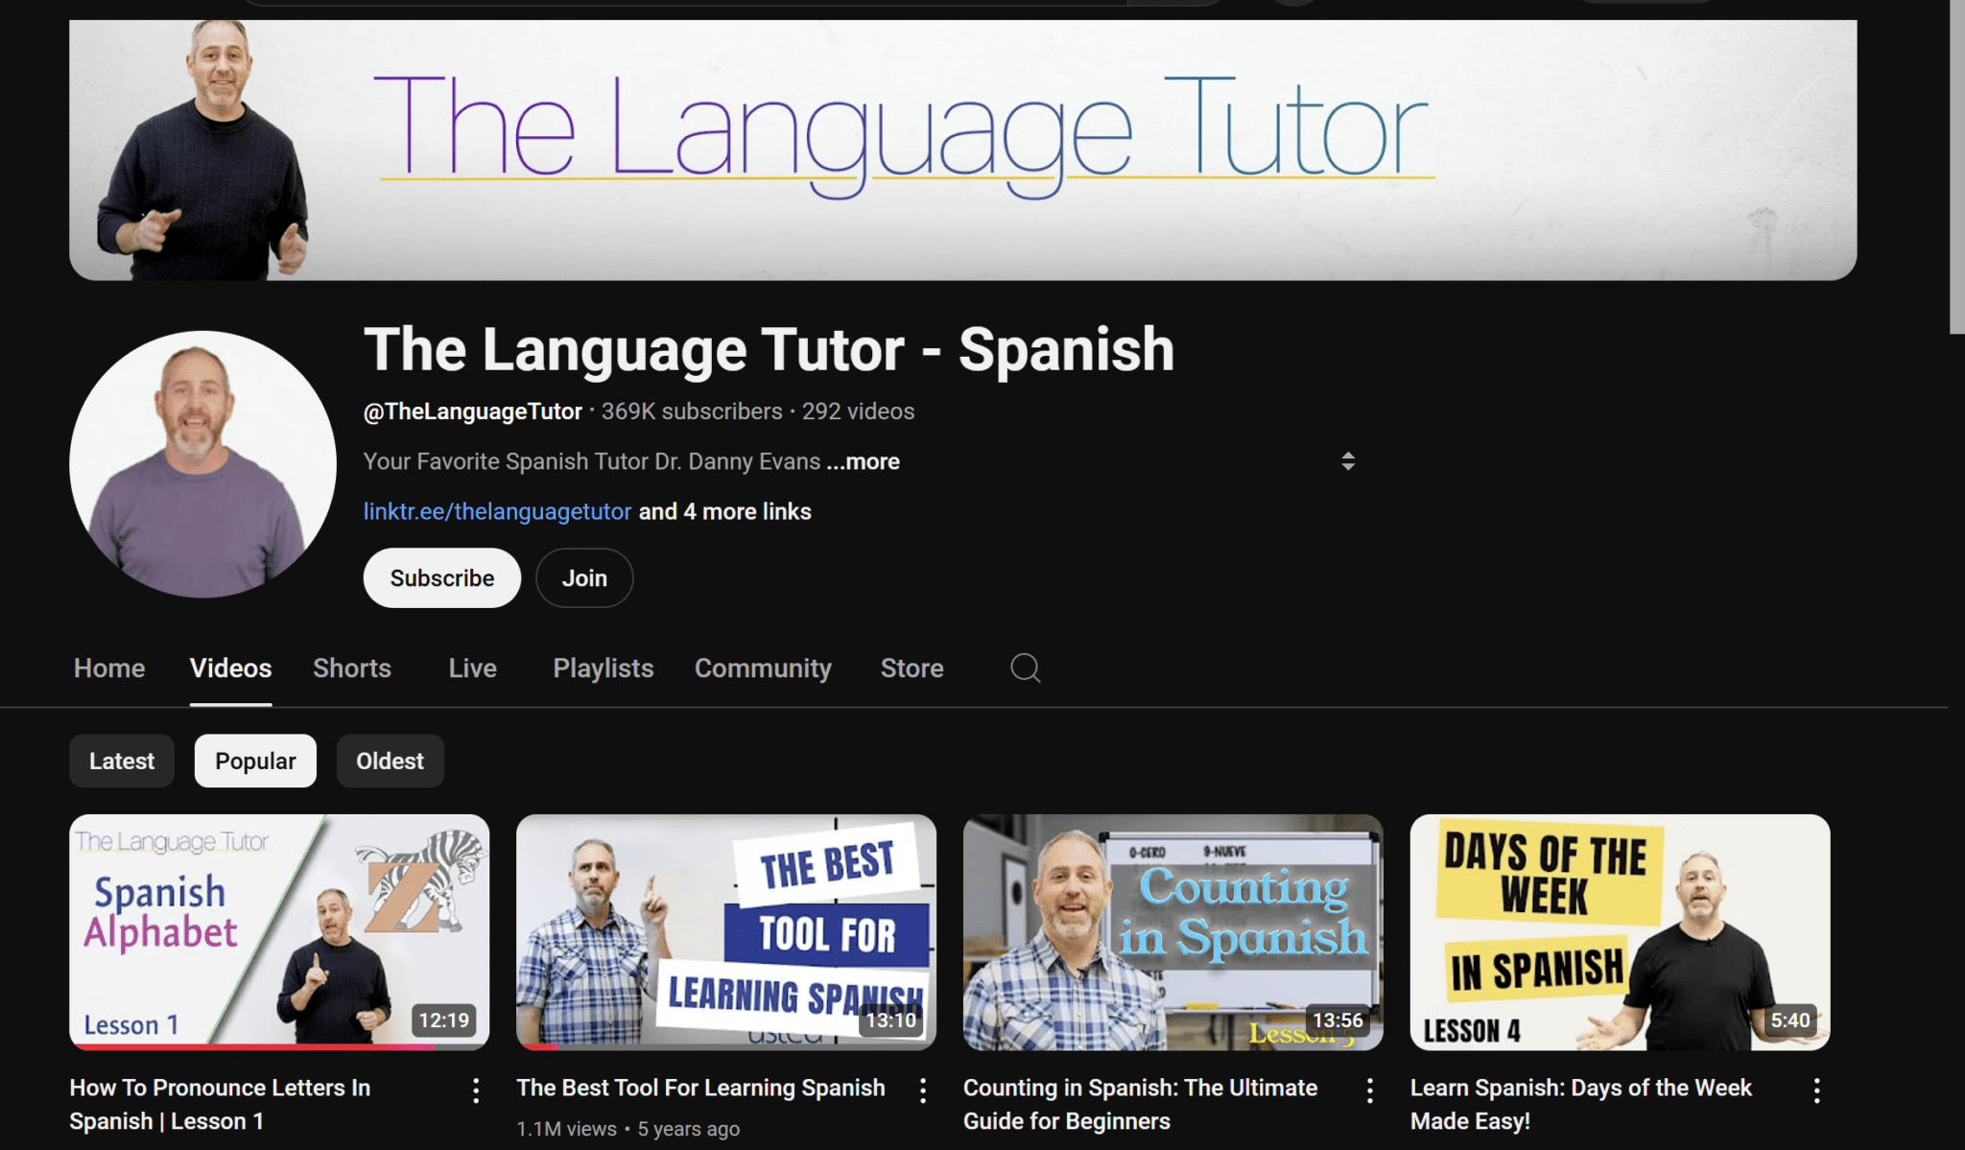Open the channel search icon
The width and height of the screenshot is (1965, 1150).
click(x=1024, y=669)
